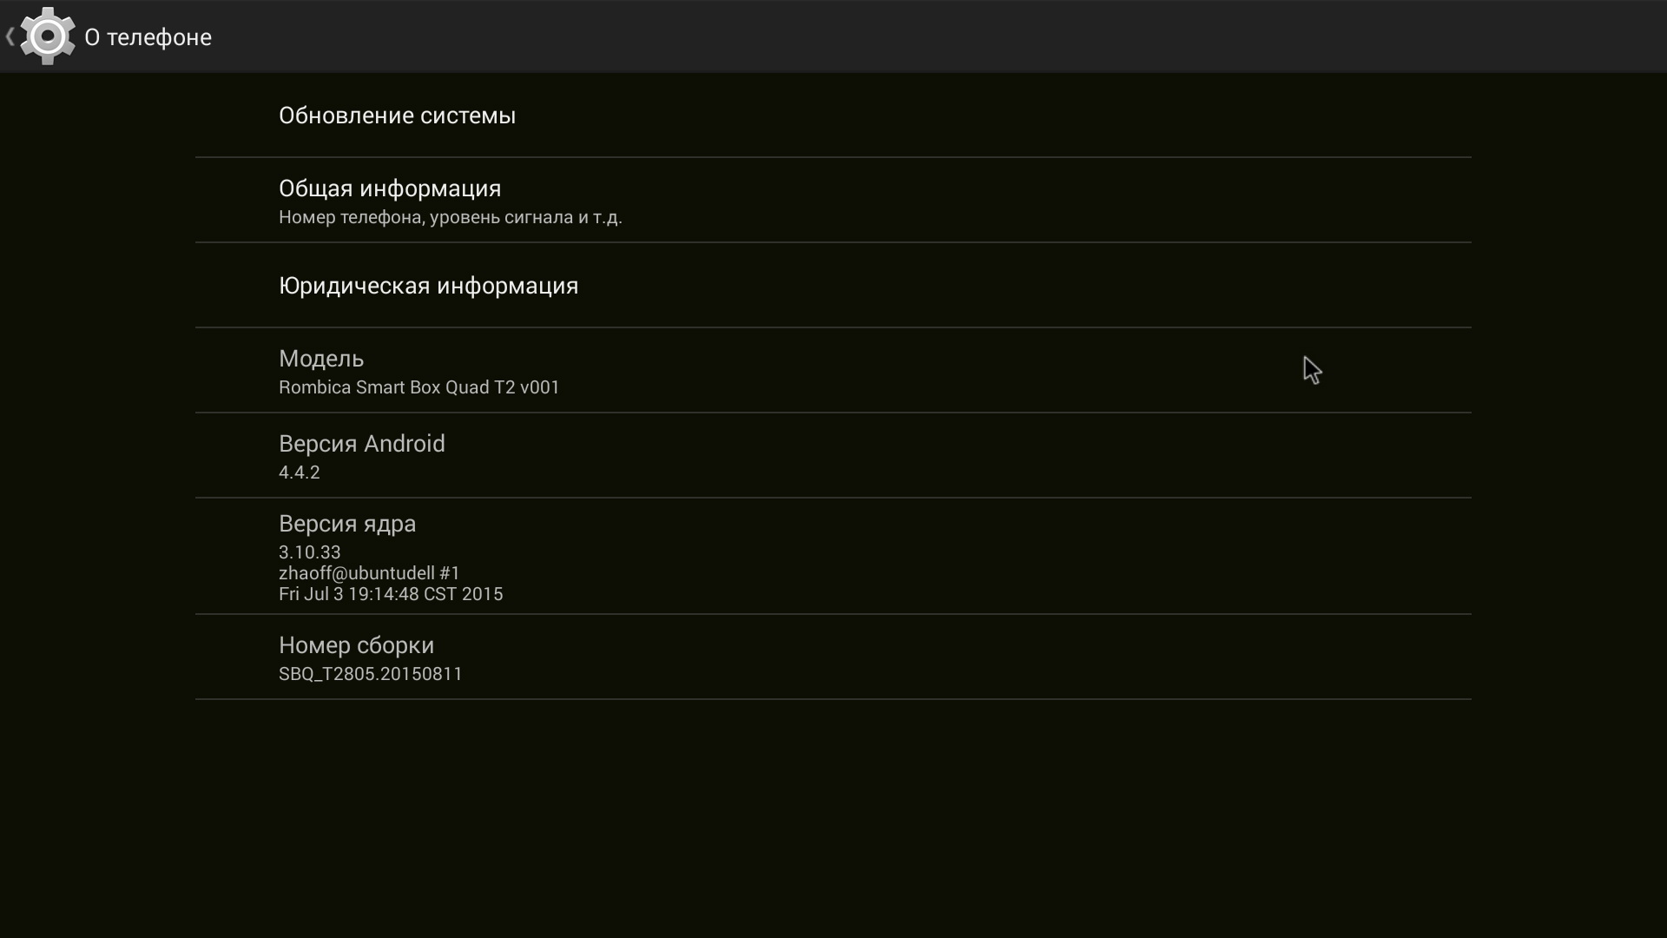Click the empty area below "Номер сборки"
This screenshot has height=938, width=1667.
(833, 808)
